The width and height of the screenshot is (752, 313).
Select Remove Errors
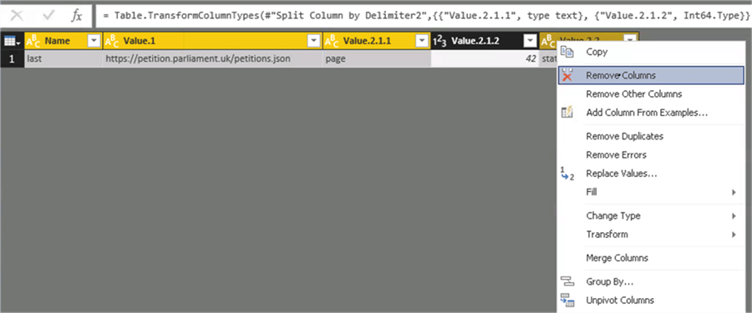(x=651, y=154)
